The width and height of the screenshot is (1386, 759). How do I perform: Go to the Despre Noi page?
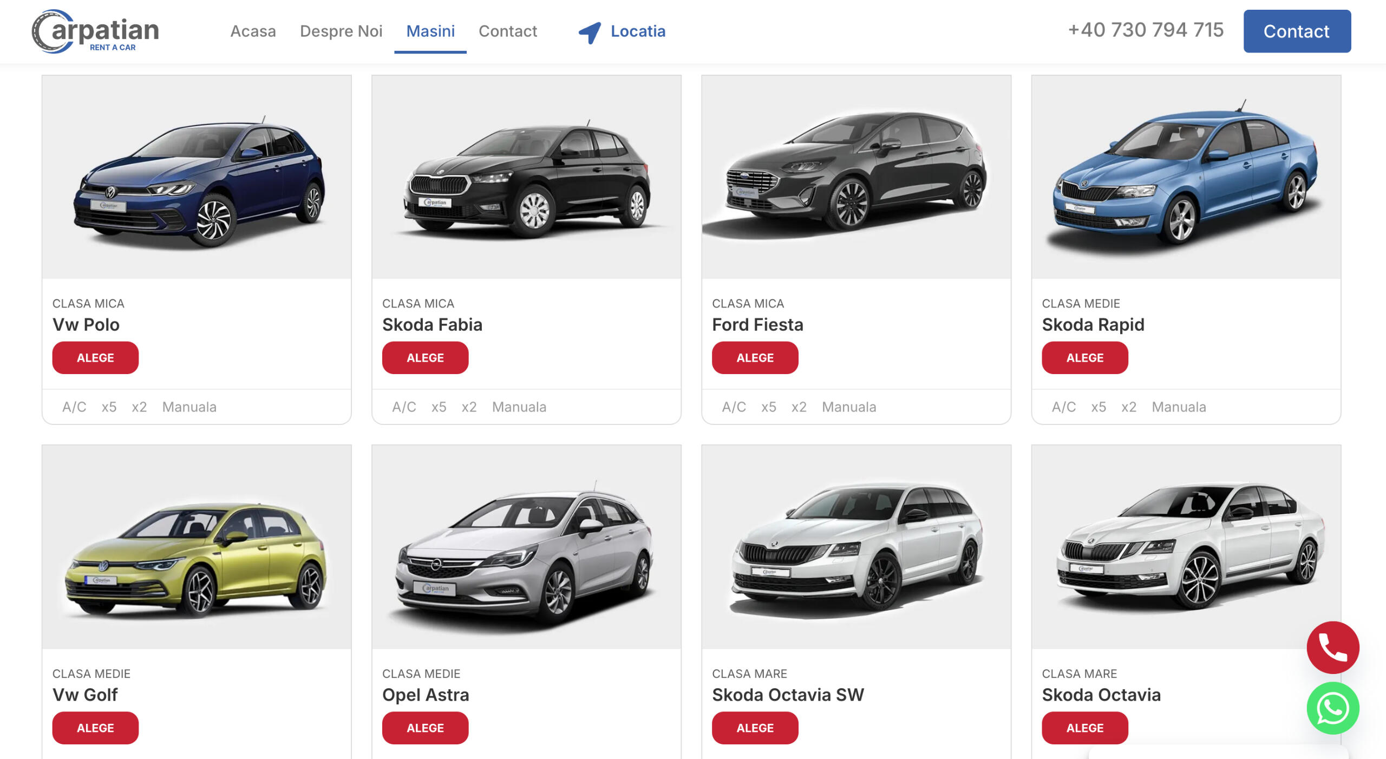[341, 31]
